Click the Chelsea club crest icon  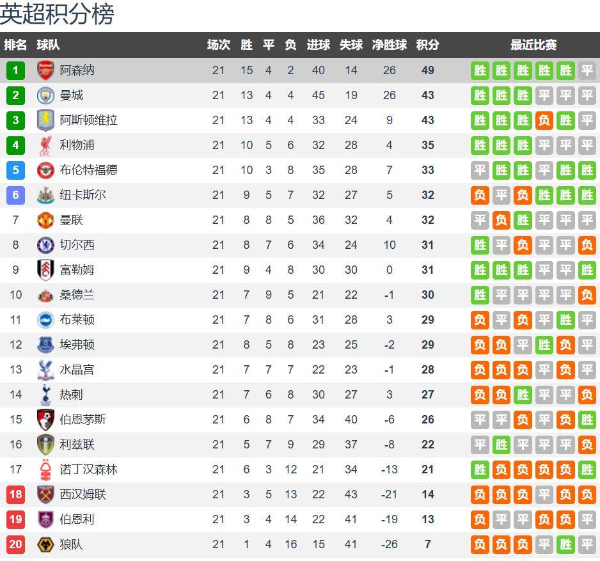tap(45, 245)
